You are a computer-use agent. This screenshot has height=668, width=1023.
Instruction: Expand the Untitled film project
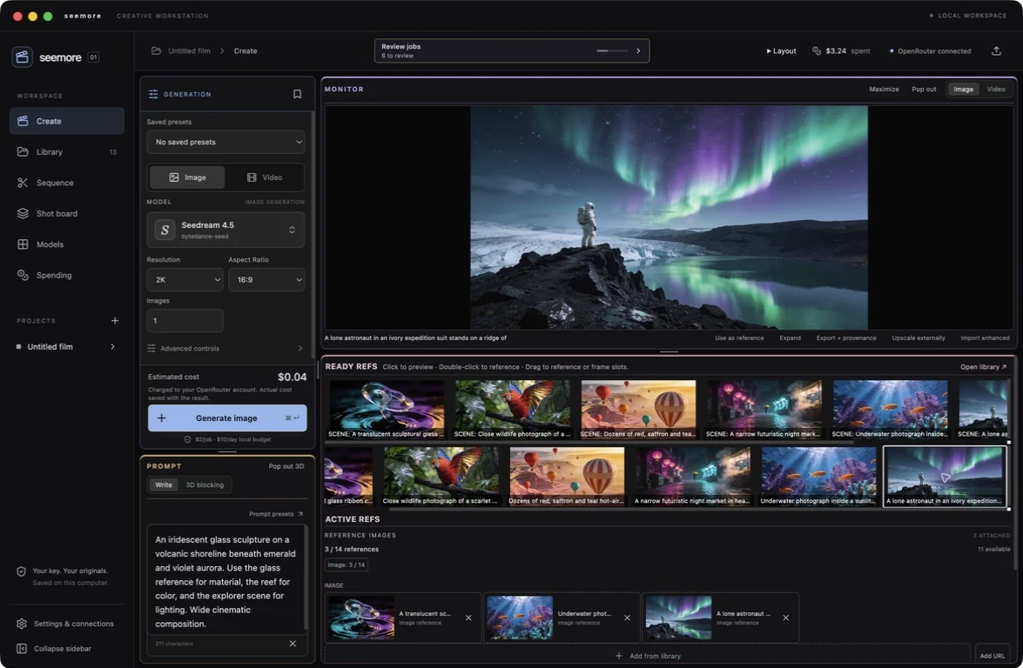click(x=113, y=347)
